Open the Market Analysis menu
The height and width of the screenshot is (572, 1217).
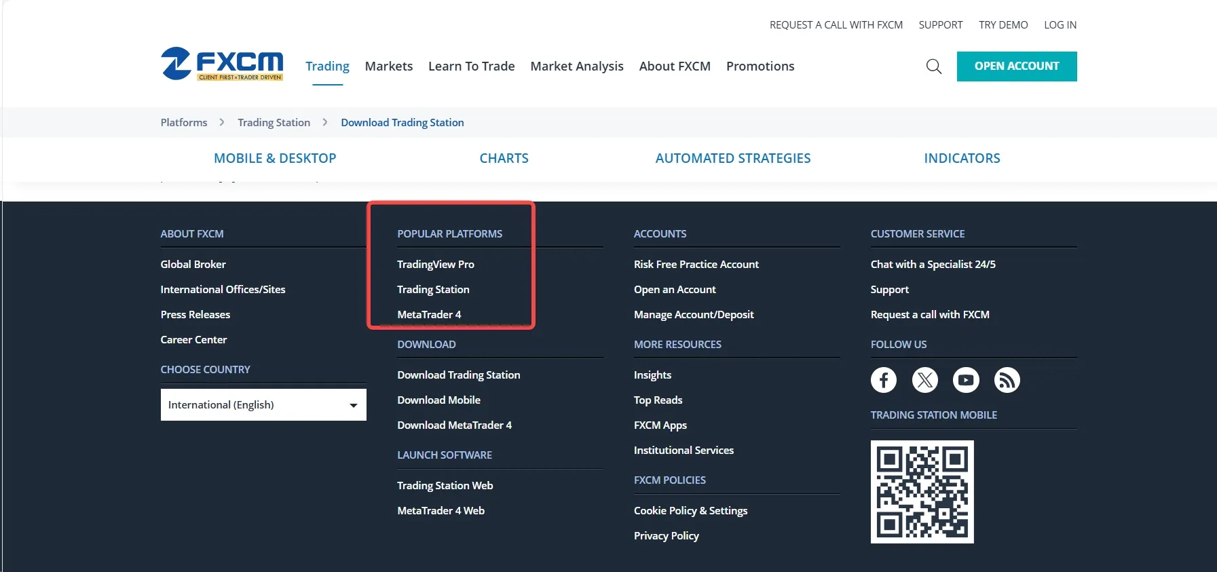tap(577, 66)
